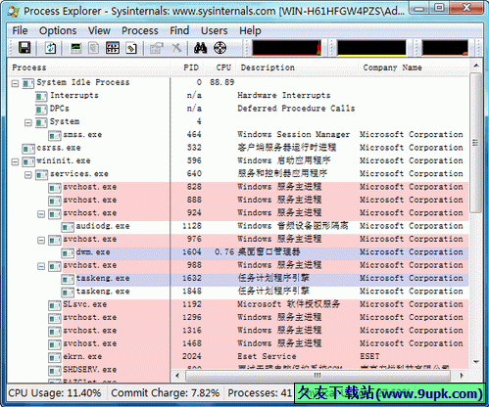489x407 pixels.
Task: Open the Help menu
Action: point(250,30)
